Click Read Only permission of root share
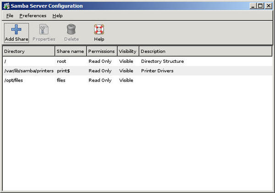Viewport: 275px width, 193px height. tap(100, 61)
